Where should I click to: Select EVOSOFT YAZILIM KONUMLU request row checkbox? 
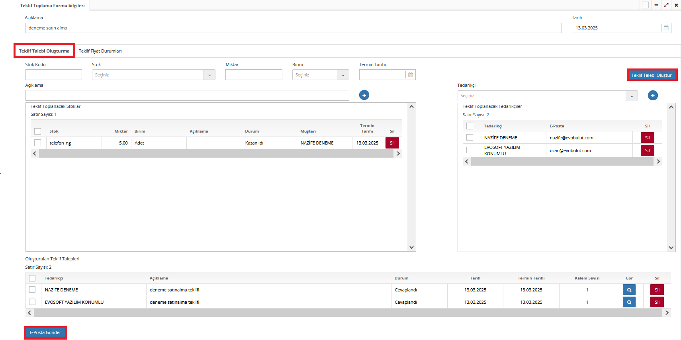[x=32, y=302]
